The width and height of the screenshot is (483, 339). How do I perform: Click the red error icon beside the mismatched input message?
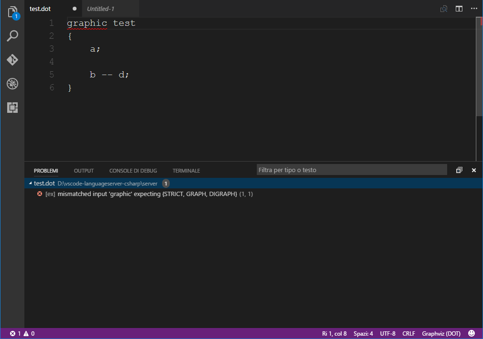[40, 194]
